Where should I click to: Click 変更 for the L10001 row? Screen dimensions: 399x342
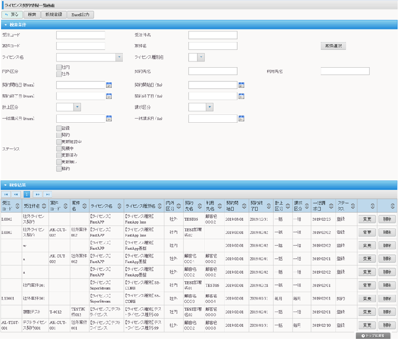367,298
